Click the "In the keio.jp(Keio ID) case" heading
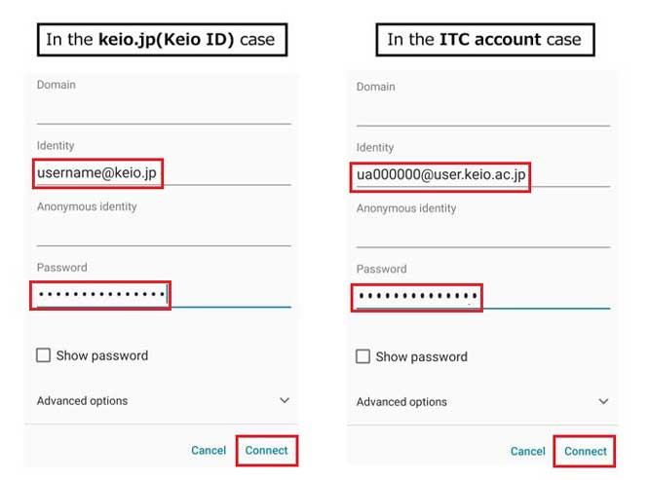This screenshot has height=480, width=649. coord(160,40)
